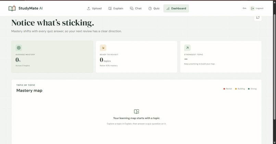Click the "Across 0 topics" text
Viewport: 276px width, 144px height.
[23, 66]
